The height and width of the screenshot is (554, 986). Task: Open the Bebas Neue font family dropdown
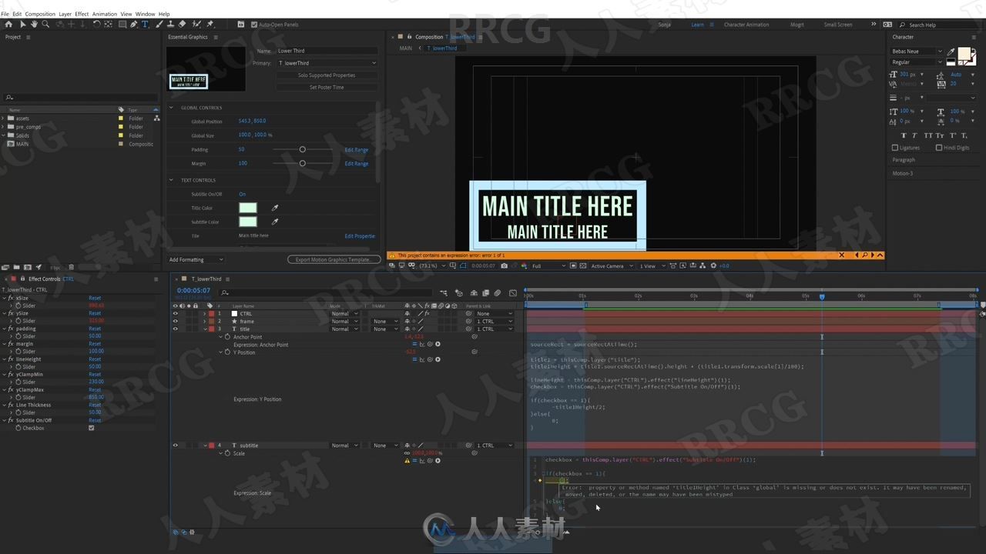[917, 52]
